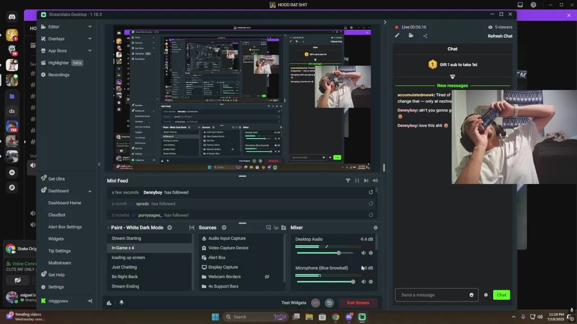577x324 pixels.
Task: Skip to next alert in Mini Feed
Action: click(366, 180)
